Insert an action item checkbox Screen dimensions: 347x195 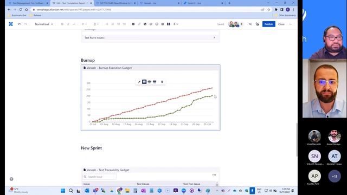(133, 24)
